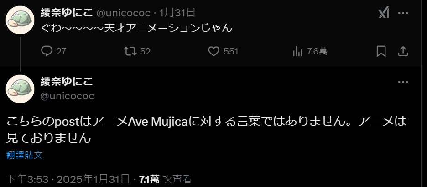Open 綾奈ゆにこ profile name in top post
The image size is (427, 187).
67,13
